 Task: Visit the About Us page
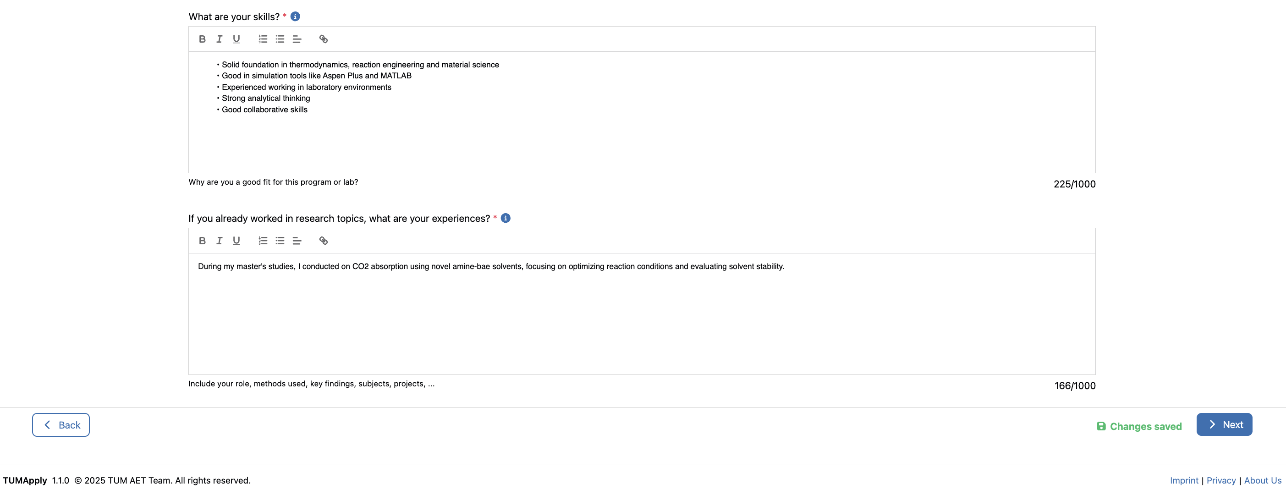(x=1263, y=480)
